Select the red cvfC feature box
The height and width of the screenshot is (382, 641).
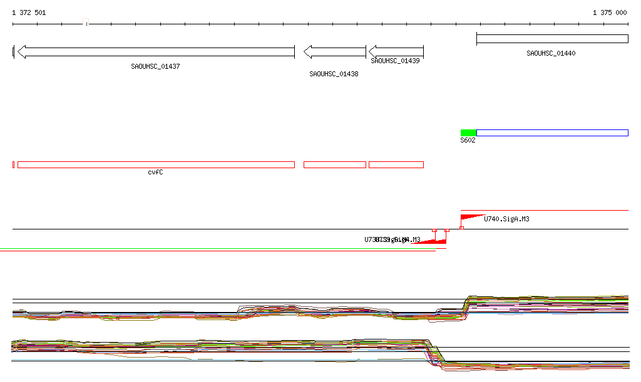tap(156, 165)
